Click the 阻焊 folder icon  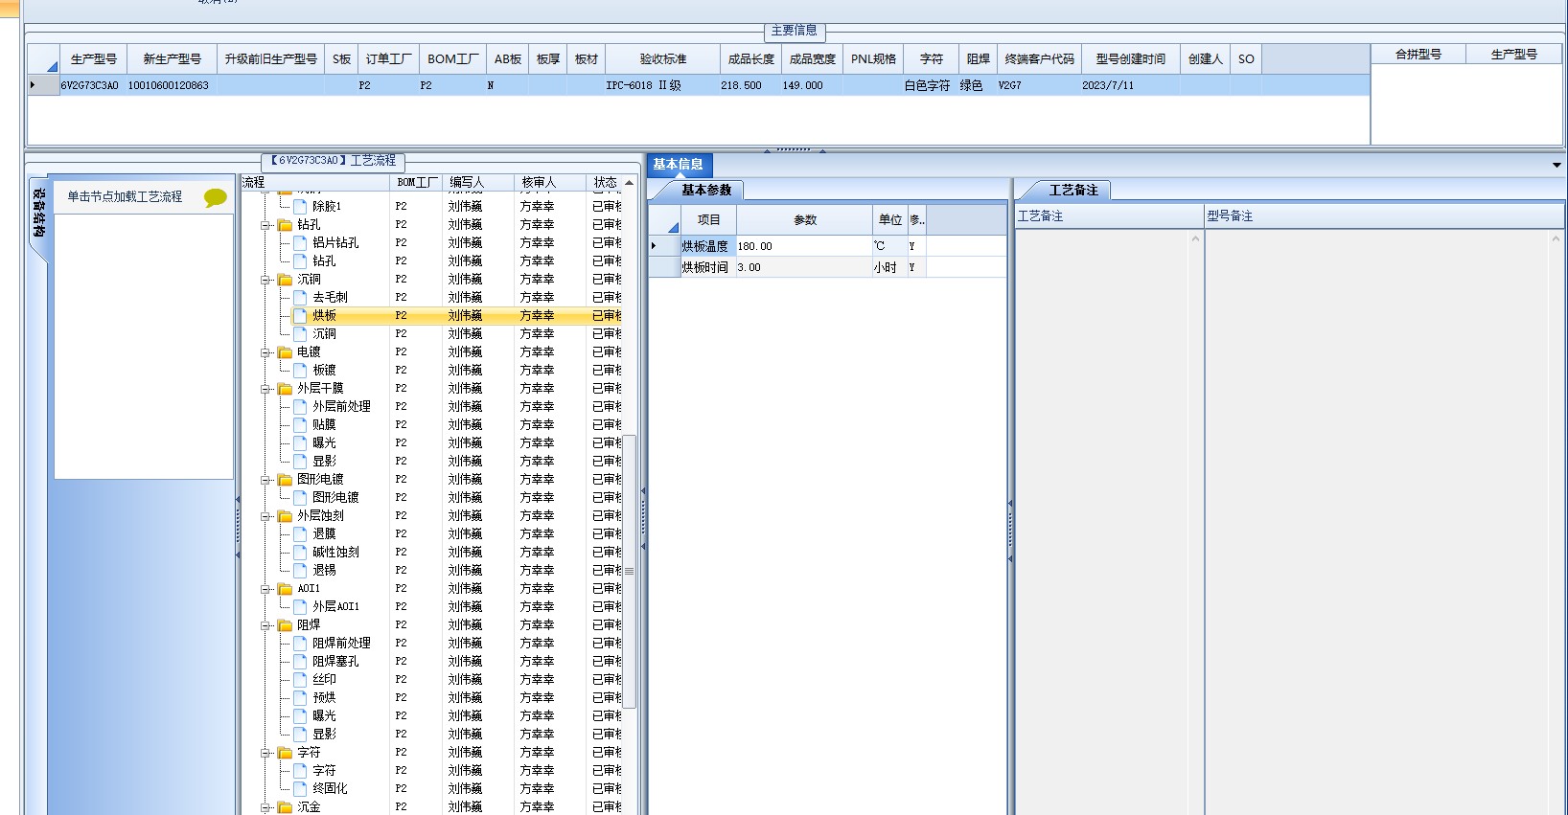[285, 625]
